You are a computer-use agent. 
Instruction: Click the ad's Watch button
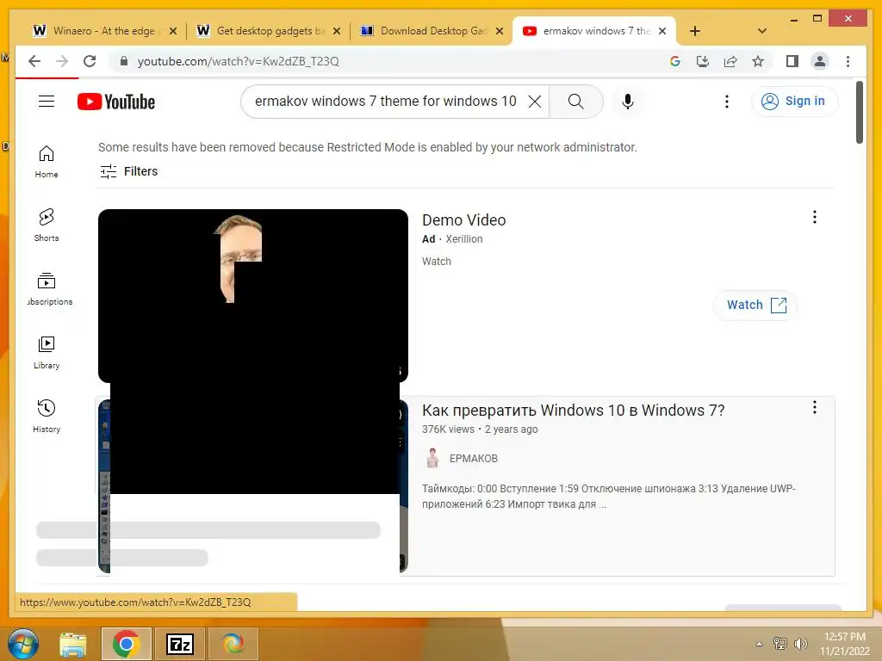(x=755, y=306)
